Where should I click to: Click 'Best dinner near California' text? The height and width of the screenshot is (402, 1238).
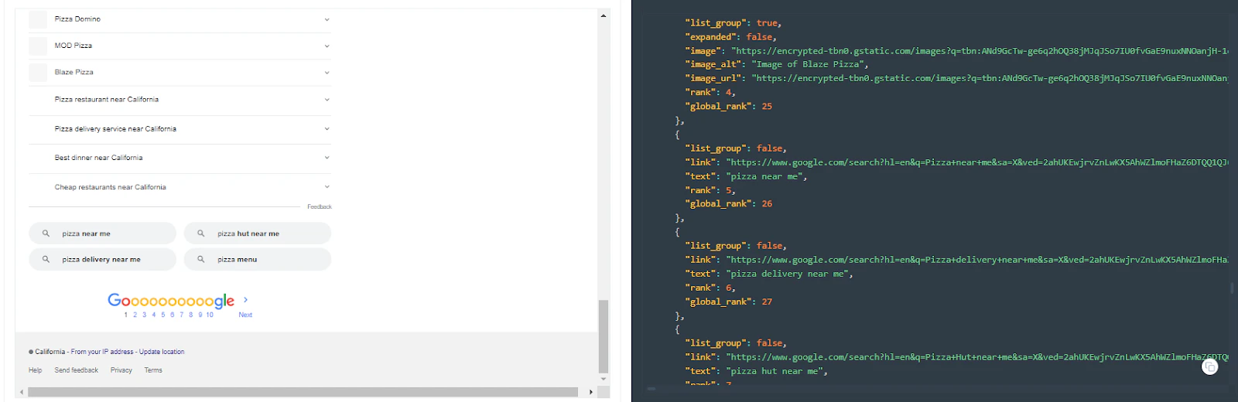99,158
